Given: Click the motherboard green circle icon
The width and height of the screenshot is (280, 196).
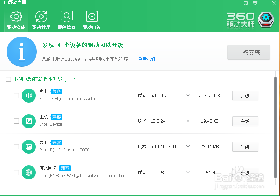Looking at the screenshot, I should pyautogui.click(x=29, y=121).
